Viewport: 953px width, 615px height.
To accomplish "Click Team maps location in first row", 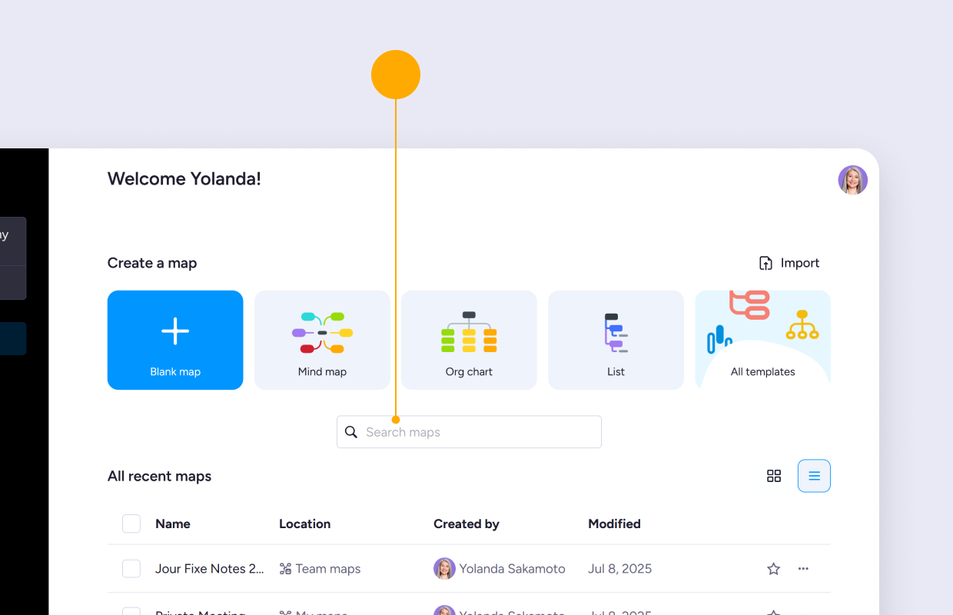I will click(x=320, y=569).
